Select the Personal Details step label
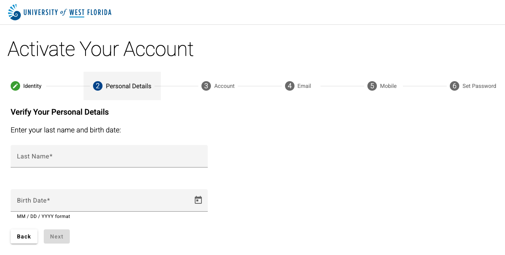This screenshot has width=505, height=255. pos(129,86)
